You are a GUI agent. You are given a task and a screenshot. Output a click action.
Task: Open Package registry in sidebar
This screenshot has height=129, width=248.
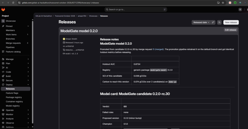(14, 97)
